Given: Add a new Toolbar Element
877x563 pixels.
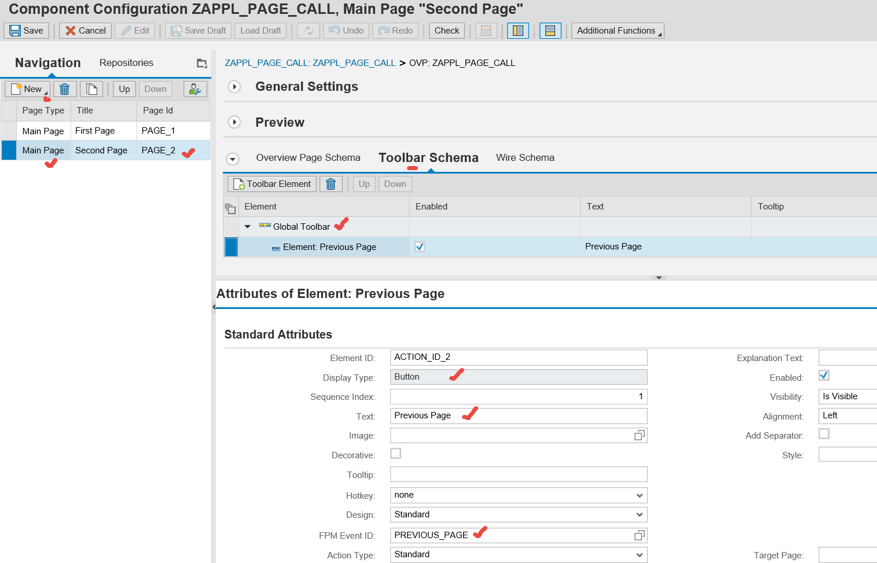Looking at the screenshot, I should (x=271, y=183).
